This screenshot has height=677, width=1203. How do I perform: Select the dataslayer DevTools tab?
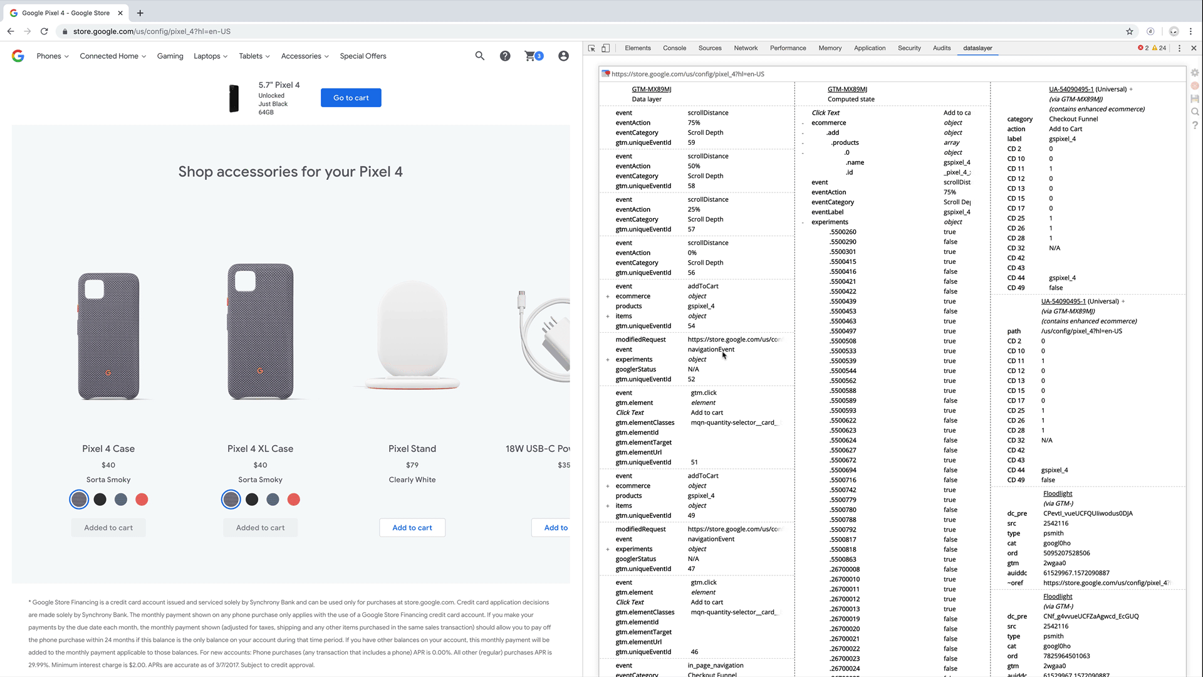click(x=977, y=48)
